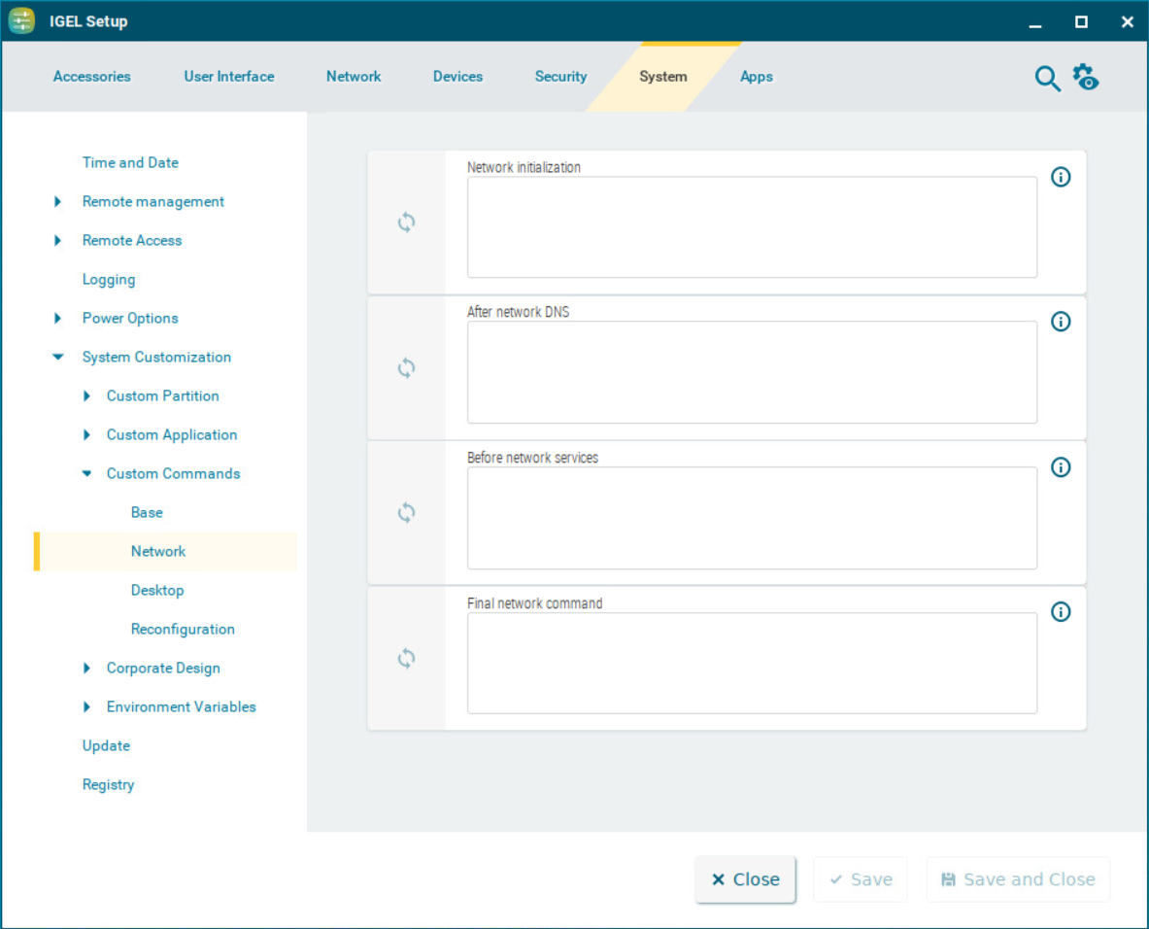Click info icon for Before network services
Viewport: 1149px width, 929px height.
[1061, 467]
